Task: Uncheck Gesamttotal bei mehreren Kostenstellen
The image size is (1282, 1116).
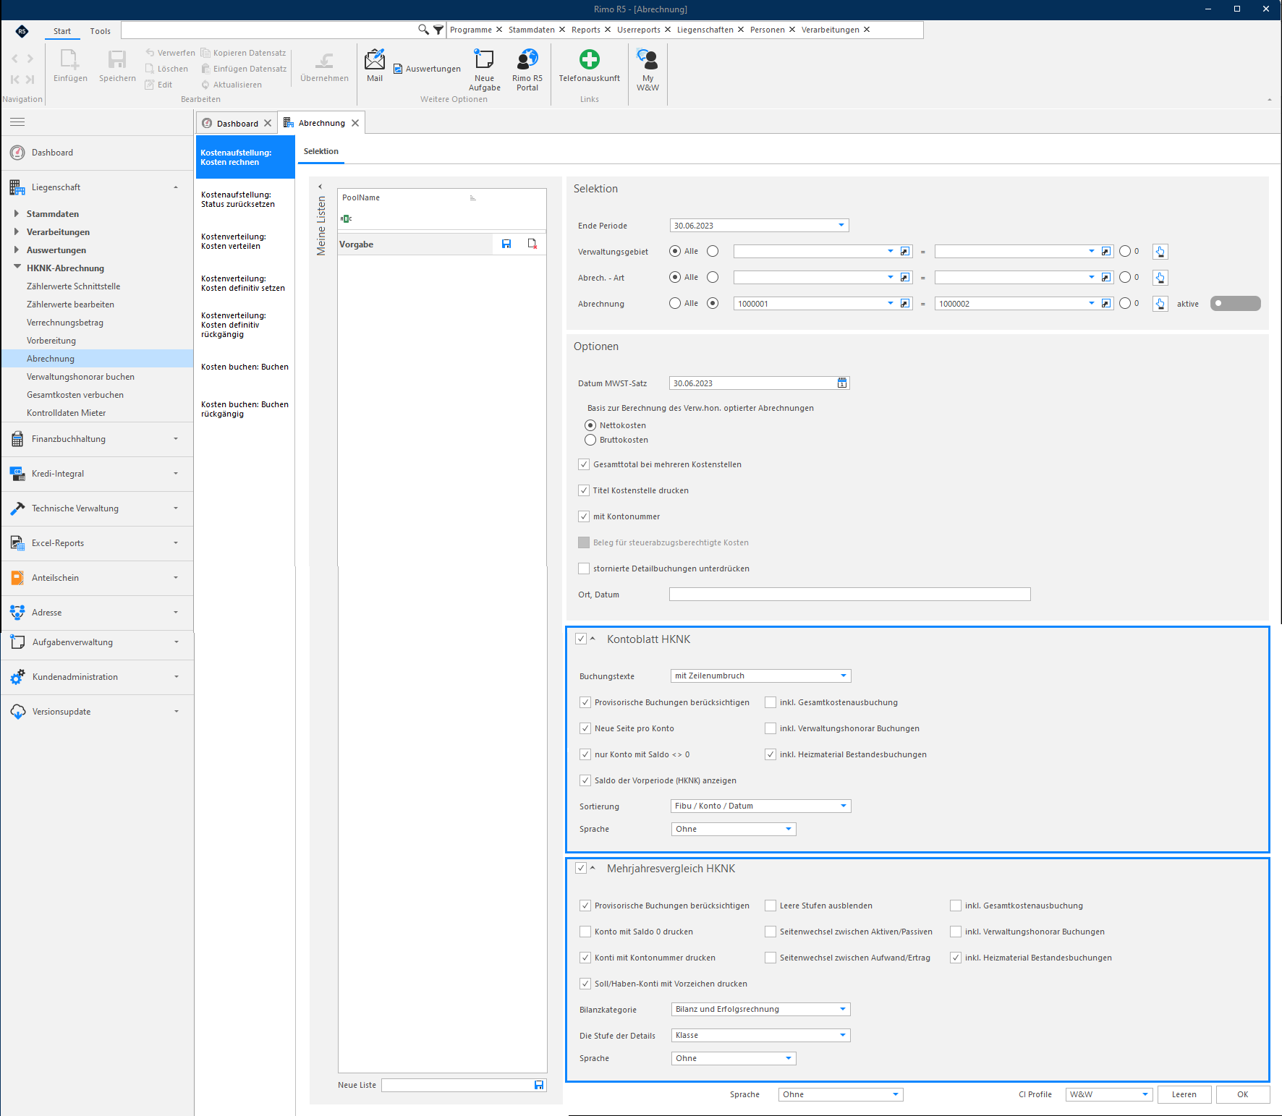Action: pyautogui.click(x=584, y=464)
